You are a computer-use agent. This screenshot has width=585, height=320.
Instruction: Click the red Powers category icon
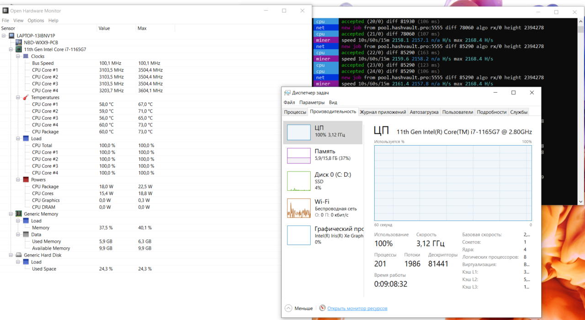point(26,179)
